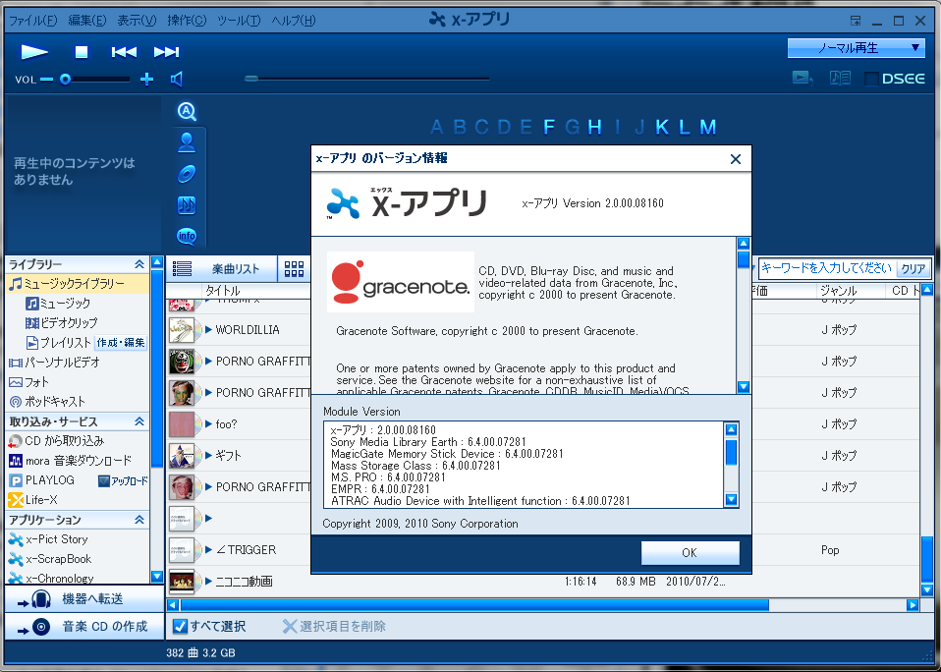Click the 作成・編集 playlist button

click(x=121, y=343)
